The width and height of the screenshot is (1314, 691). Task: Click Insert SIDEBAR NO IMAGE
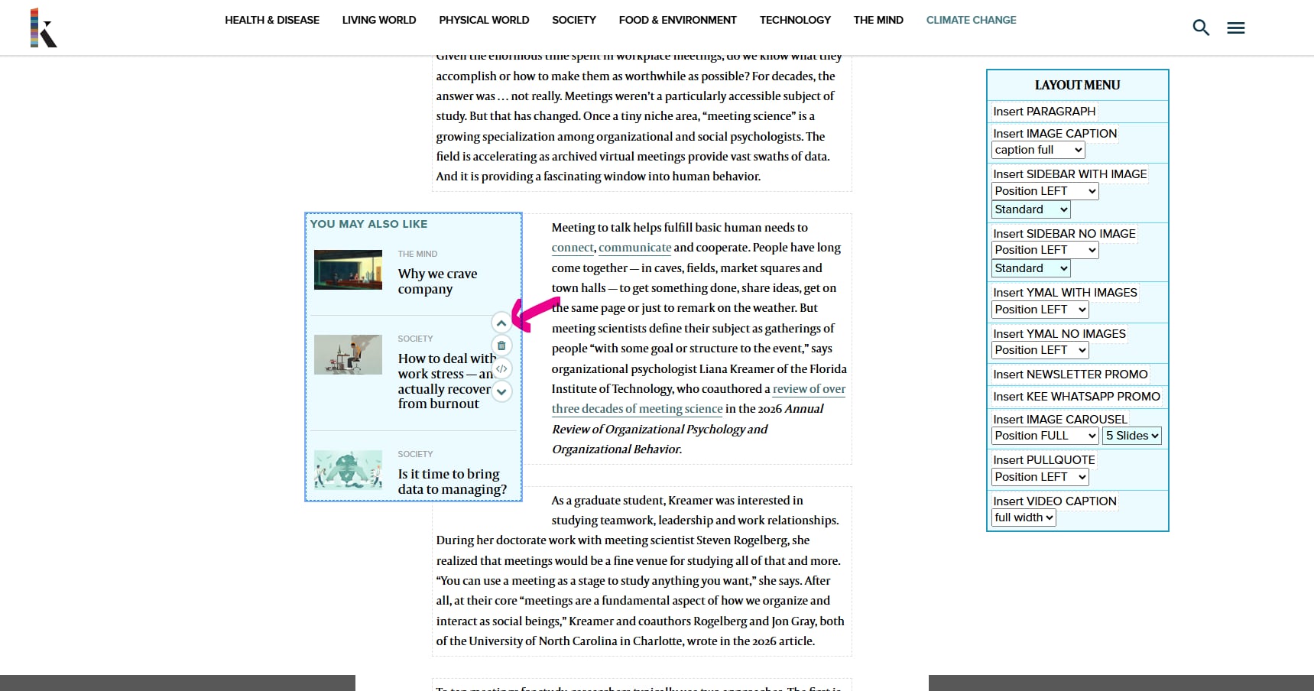tap(1064, 234)
